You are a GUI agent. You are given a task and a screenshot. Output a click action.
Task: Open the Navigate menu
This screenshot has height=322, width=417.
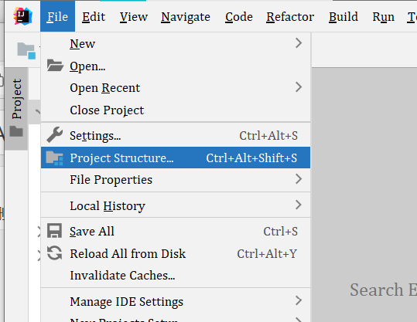186,17
